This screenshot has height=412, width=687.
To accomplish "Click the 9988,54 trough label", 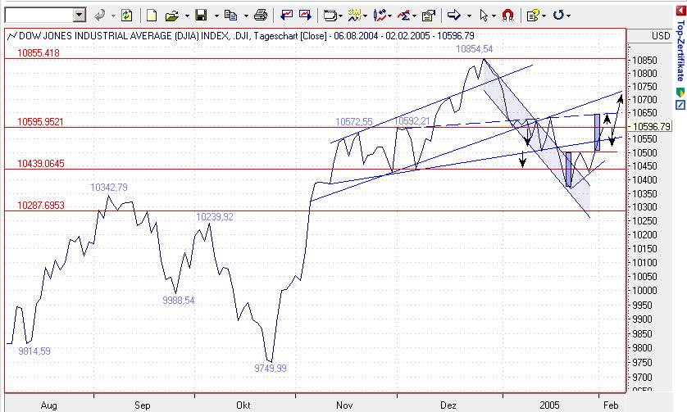I will tap(179, 301).
